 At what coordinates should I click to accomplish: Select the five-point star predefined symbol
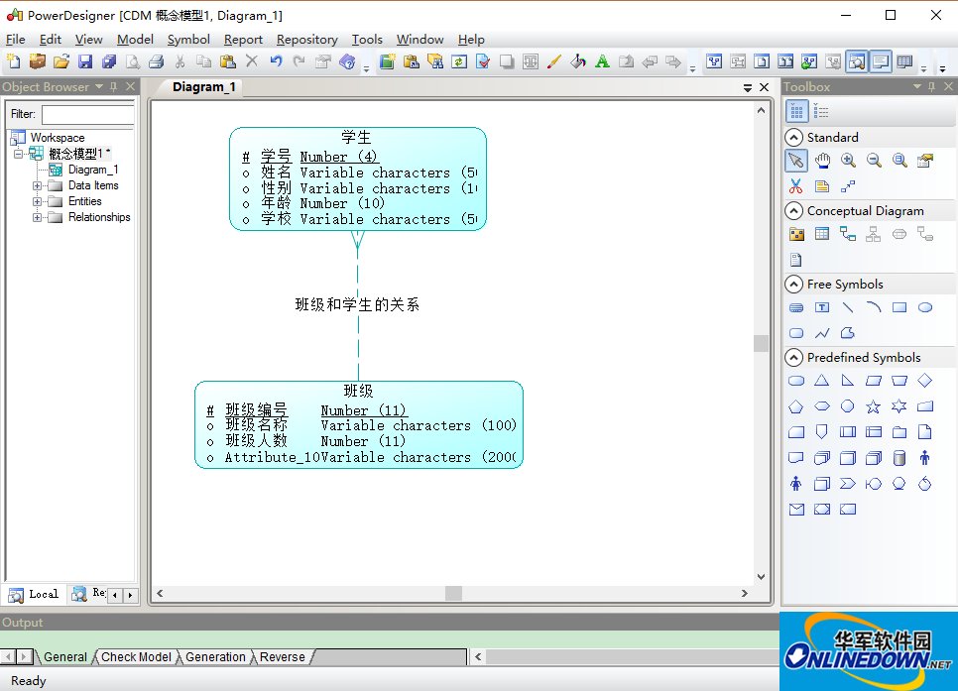pos(874,406)
